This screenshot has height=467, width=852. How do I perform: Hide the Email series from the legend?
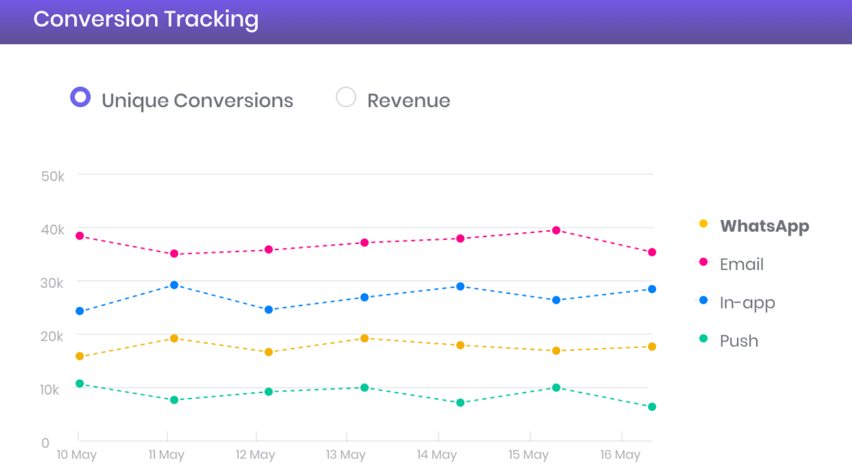coord(741,264)
